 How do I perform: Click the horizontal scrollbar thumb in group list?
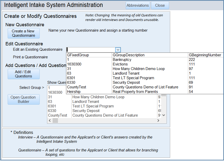[x=55, y=120]
